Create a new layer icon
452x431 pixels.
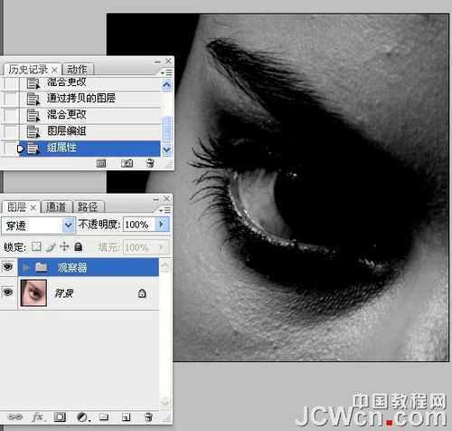[127, 417]
